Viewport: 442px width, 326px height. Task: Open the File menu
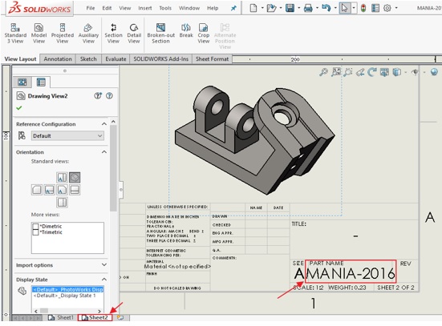point(91,8)
